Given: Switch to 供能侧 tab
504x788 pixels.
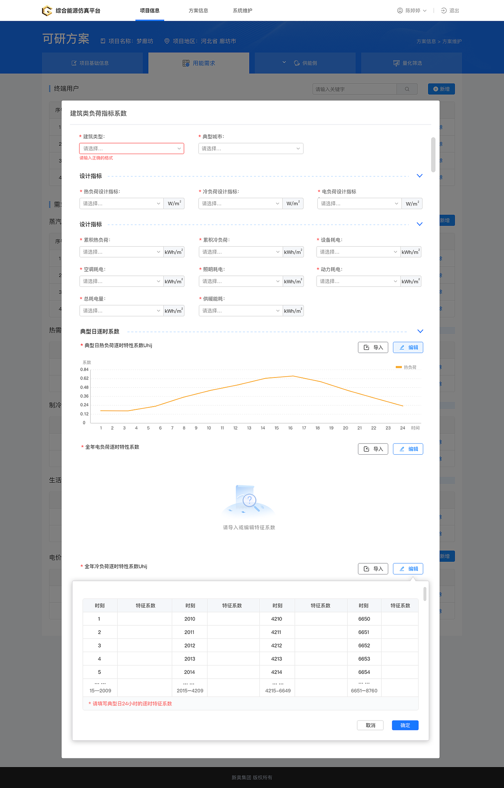Looking at the screenshot, I should 305,63.
